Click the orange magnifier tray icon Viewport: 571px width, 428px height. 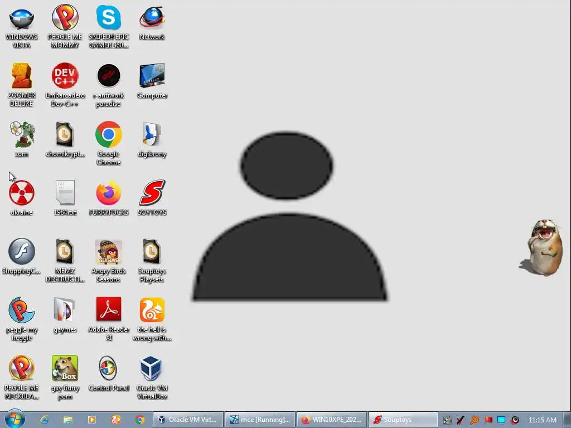[474, 420]
